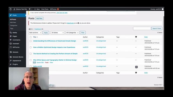The height and width of the screenshot is (97, 173).
Task: Click the Search Posts button
Action: [x=157, y=29]
